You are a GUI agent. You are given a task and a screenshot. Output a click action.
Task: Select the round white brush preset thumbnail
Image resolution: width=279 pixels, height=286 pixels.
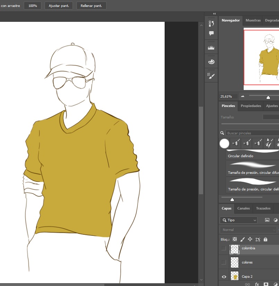tap(224, 143)
